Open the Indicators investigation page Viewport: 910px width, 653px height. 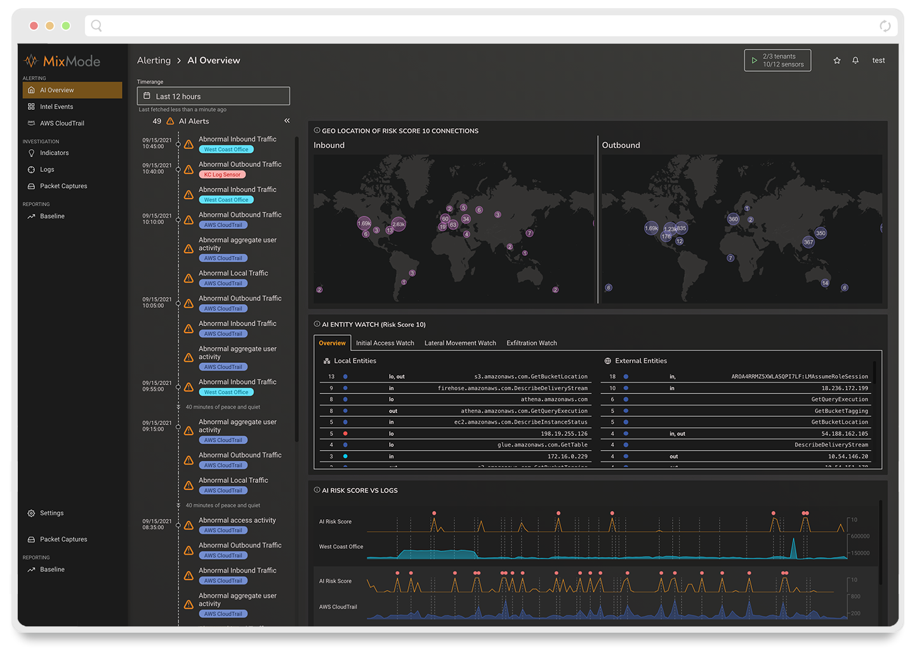[54, 153]
